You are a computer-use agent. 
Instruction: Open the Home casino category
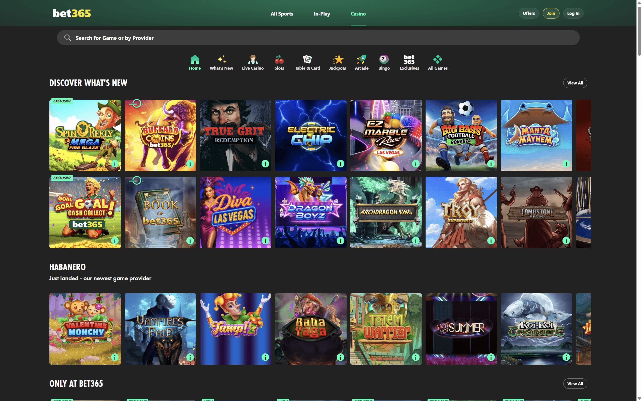tap(195, 63)
